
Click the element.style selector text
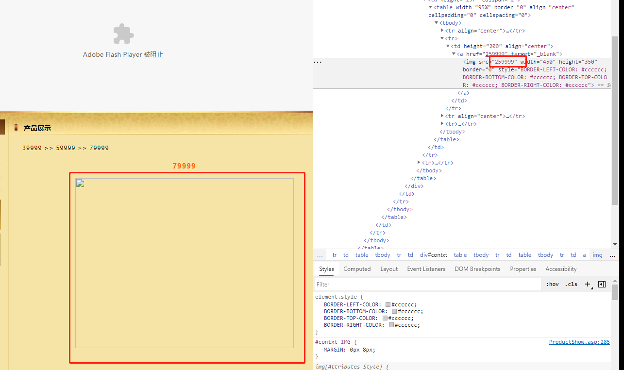click(336, 297)
